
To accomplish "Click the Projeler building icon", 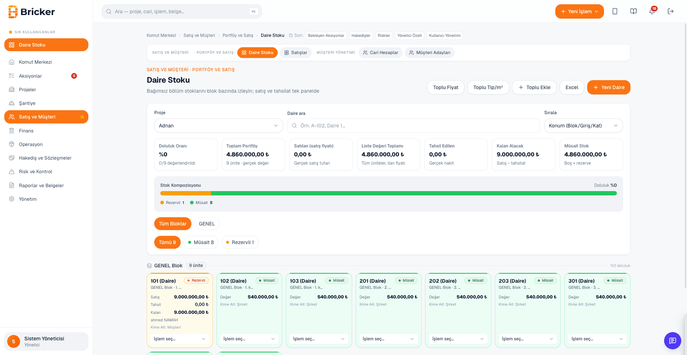I will pos(12,89).
